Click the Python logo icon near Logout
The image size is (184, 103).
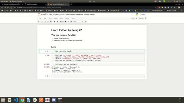coord(137,14)
